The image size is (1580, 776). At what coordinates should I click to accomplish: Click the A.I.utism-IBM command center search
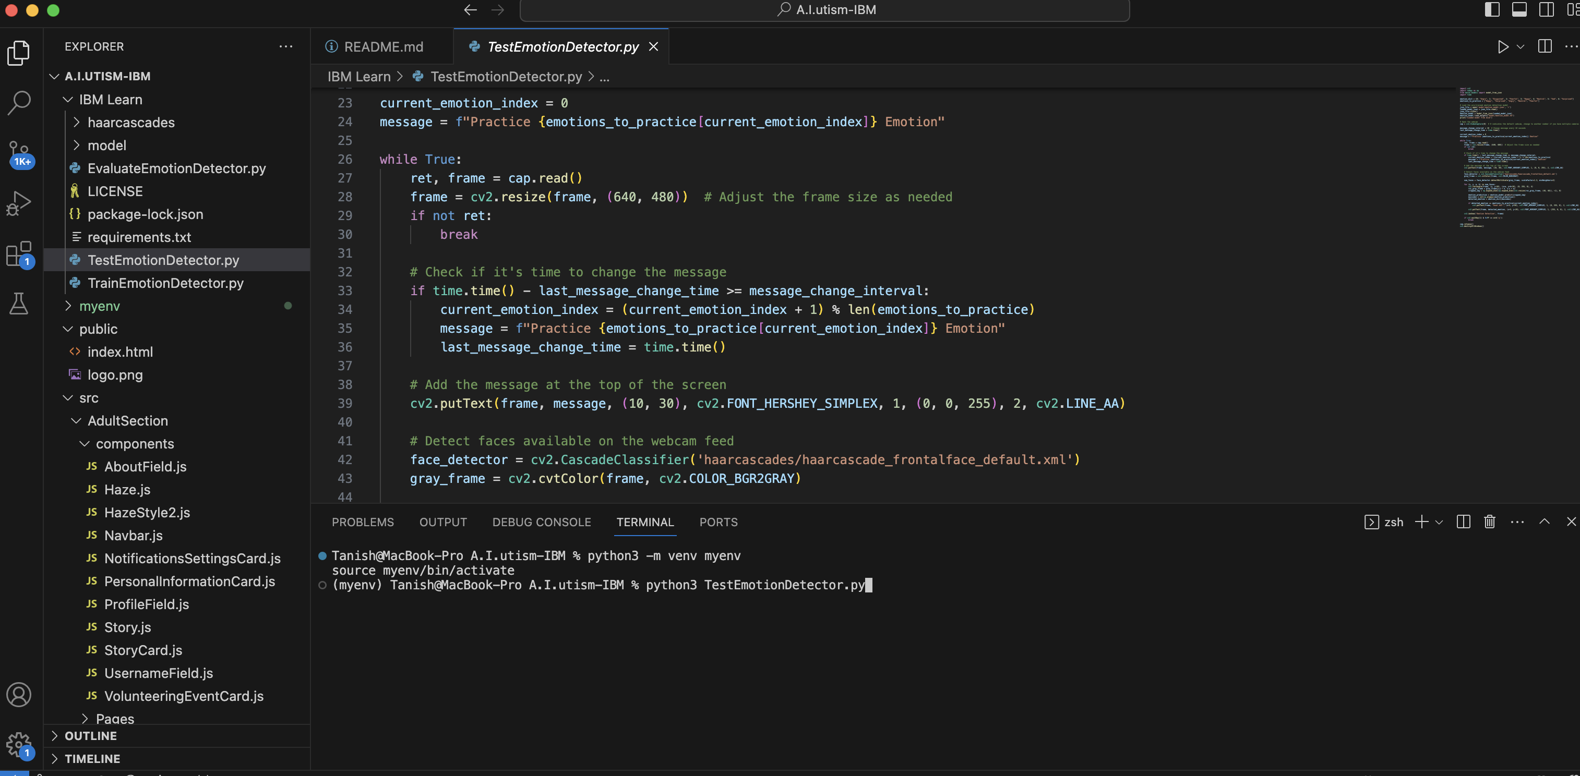pyautogui.click(x=824, y=10)
